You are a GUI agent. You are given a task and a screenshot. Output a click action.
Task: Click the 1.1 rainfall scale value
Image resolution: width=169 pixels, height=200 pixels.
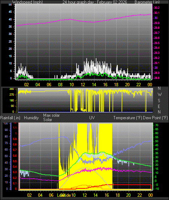click(x=15, y=128)
